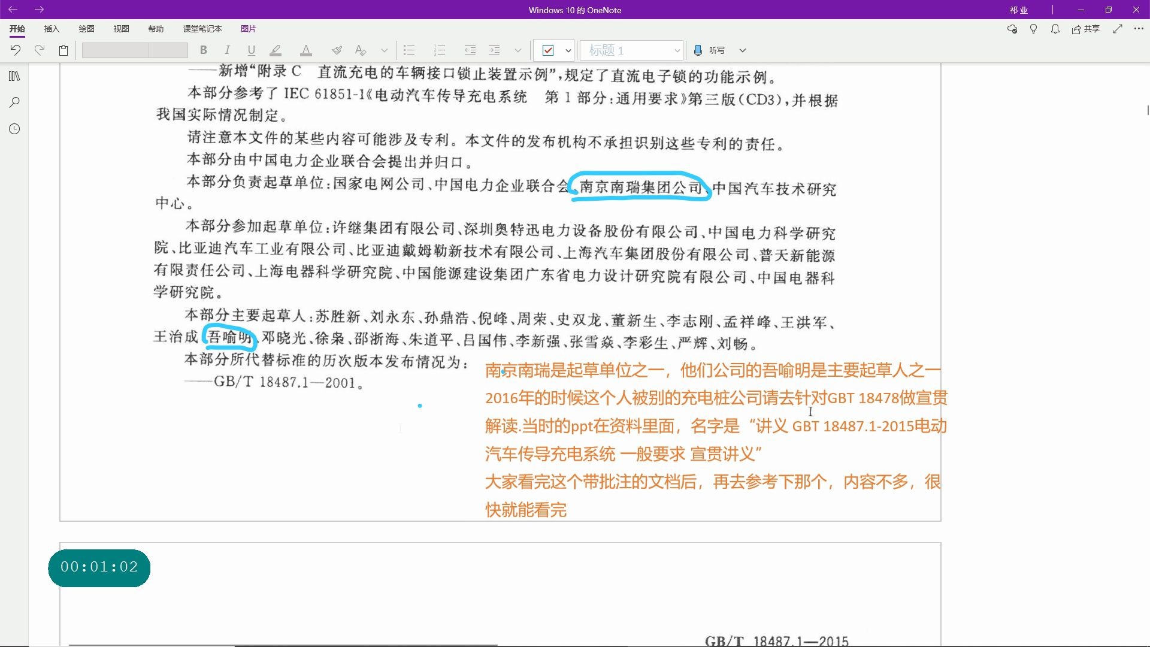Switch to the 视图 tab

coord(122,29)
